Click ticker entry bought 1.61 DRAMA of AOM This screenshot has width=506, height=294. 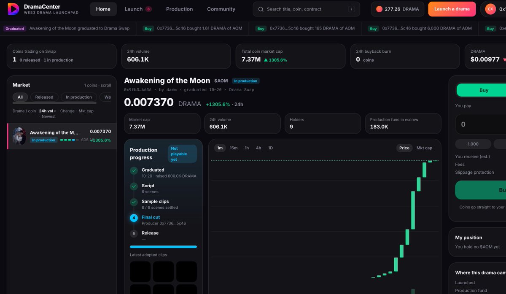click(193, 29)
